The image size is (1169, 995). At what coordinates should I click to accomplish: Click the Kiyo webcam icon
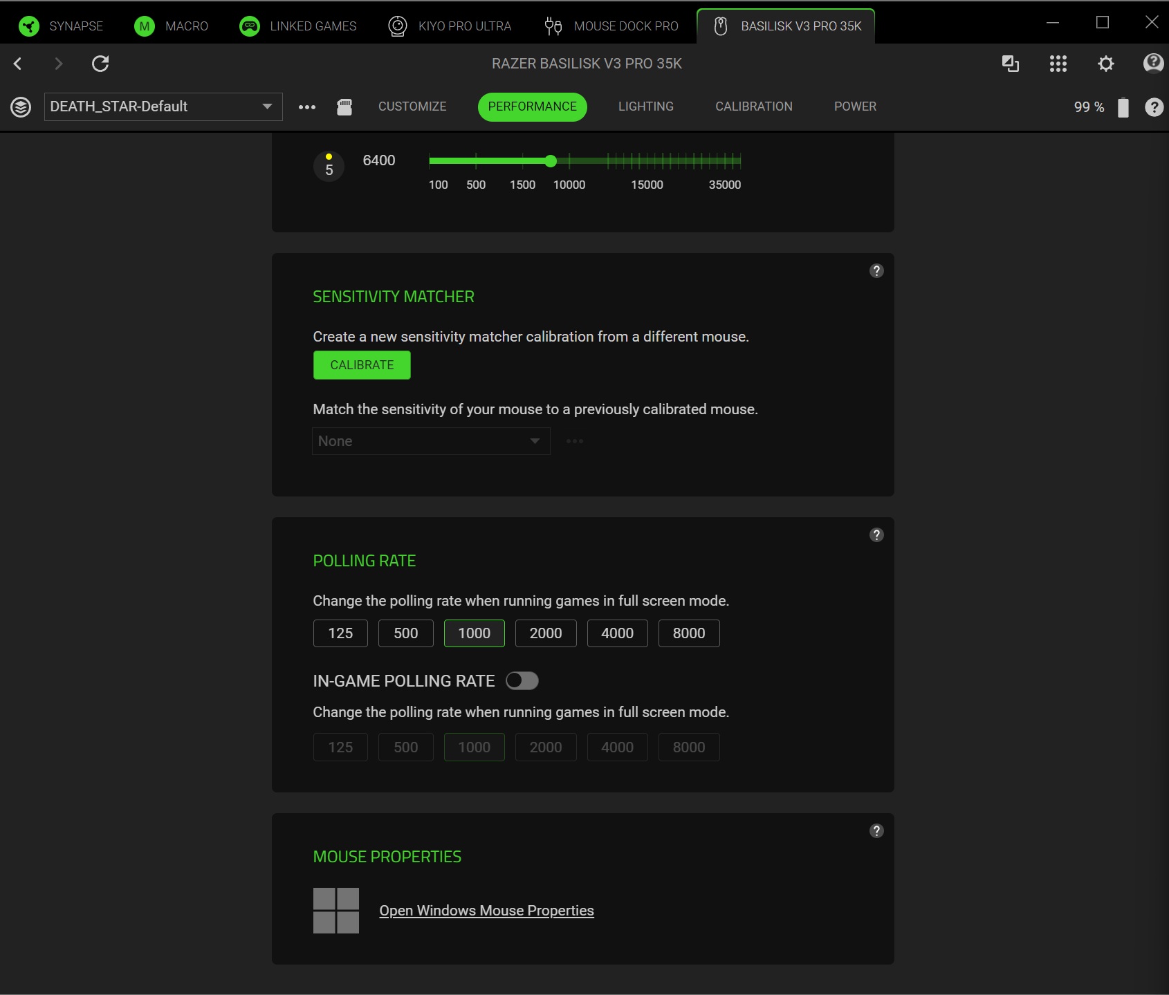click(x=398, y=26)
